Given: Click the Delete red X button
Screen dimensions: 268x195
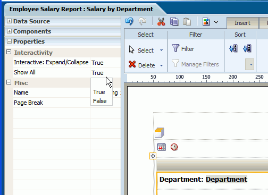Looking at the screenshot, I should (141, 65).
